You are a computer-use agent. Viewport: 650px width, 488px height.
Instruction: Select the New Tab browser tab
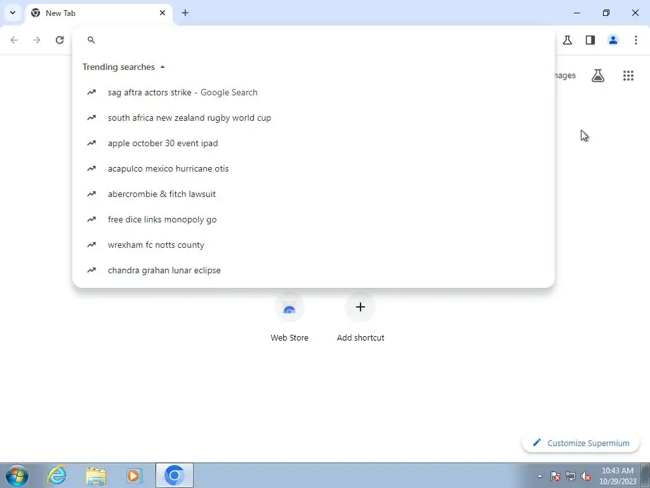coord(98,13)
